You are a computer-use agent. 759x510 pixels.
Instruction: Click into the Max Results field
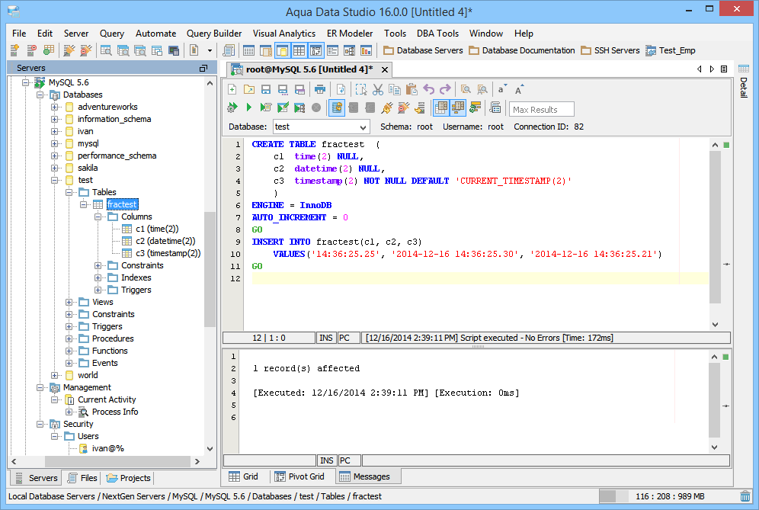coord(541,109)
